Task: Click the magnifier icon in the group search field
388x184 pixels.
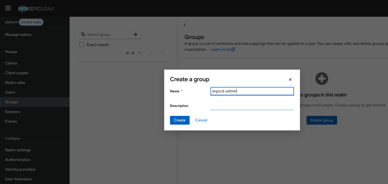Action: [83, 34]
